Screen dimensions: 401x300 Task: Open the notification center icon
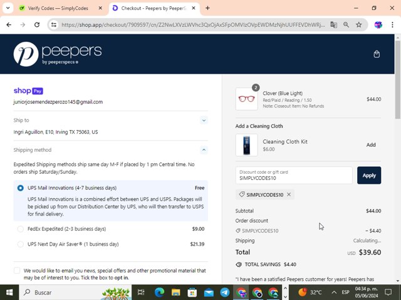(x=388, y=292)
